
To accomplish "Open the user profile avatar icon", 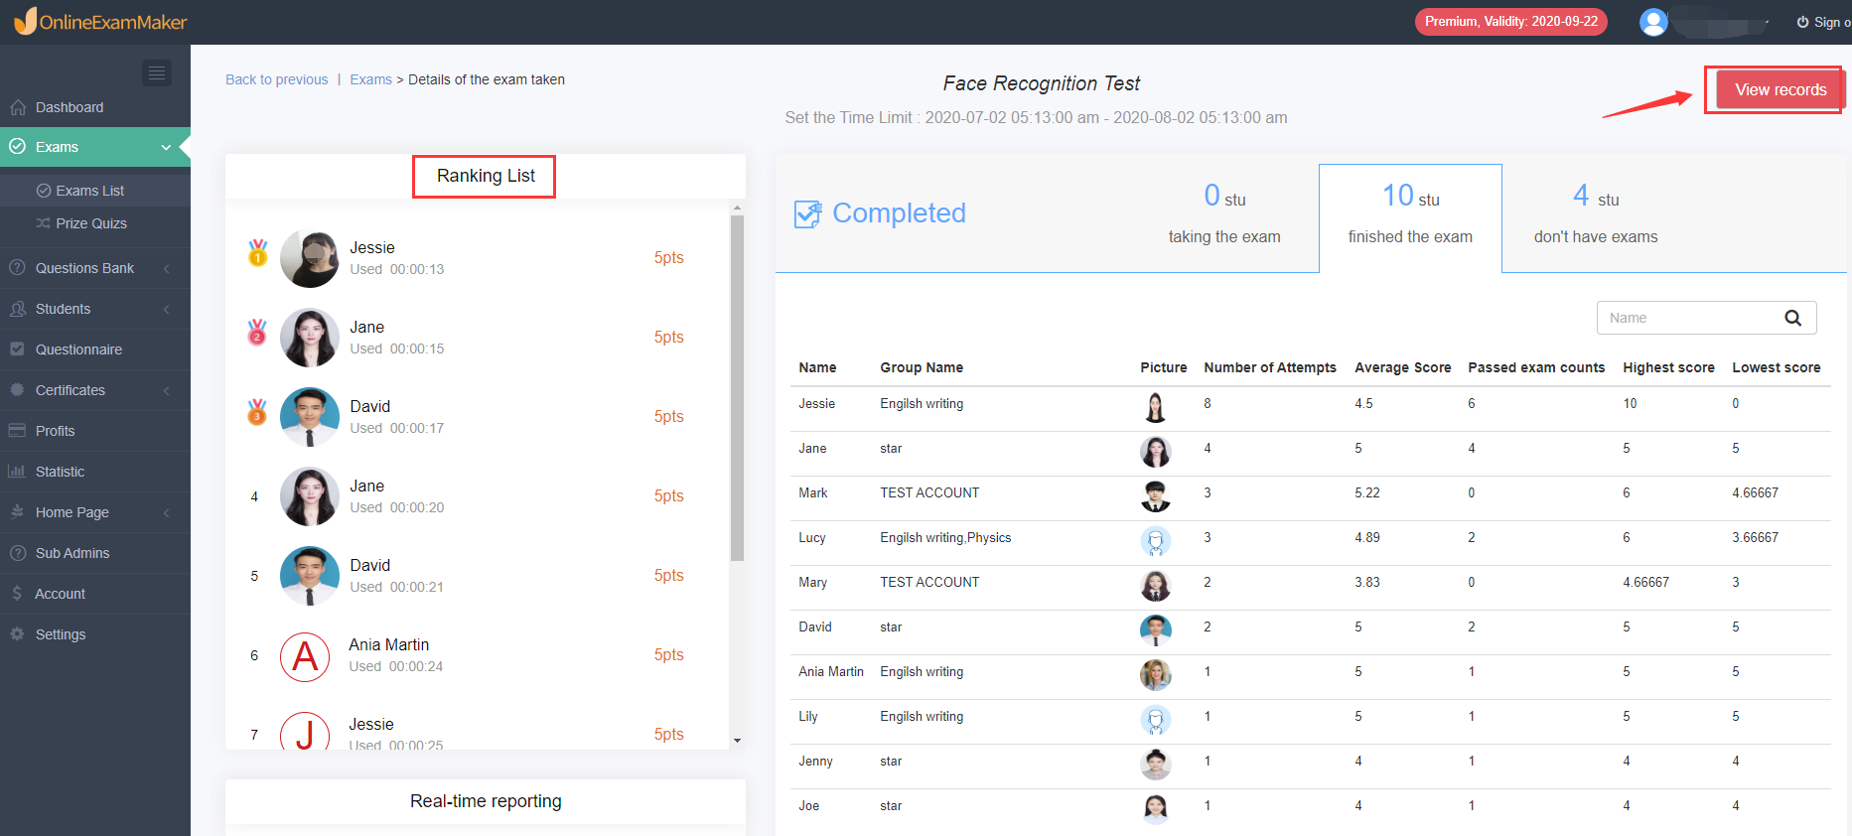I will pos(1653,22).
